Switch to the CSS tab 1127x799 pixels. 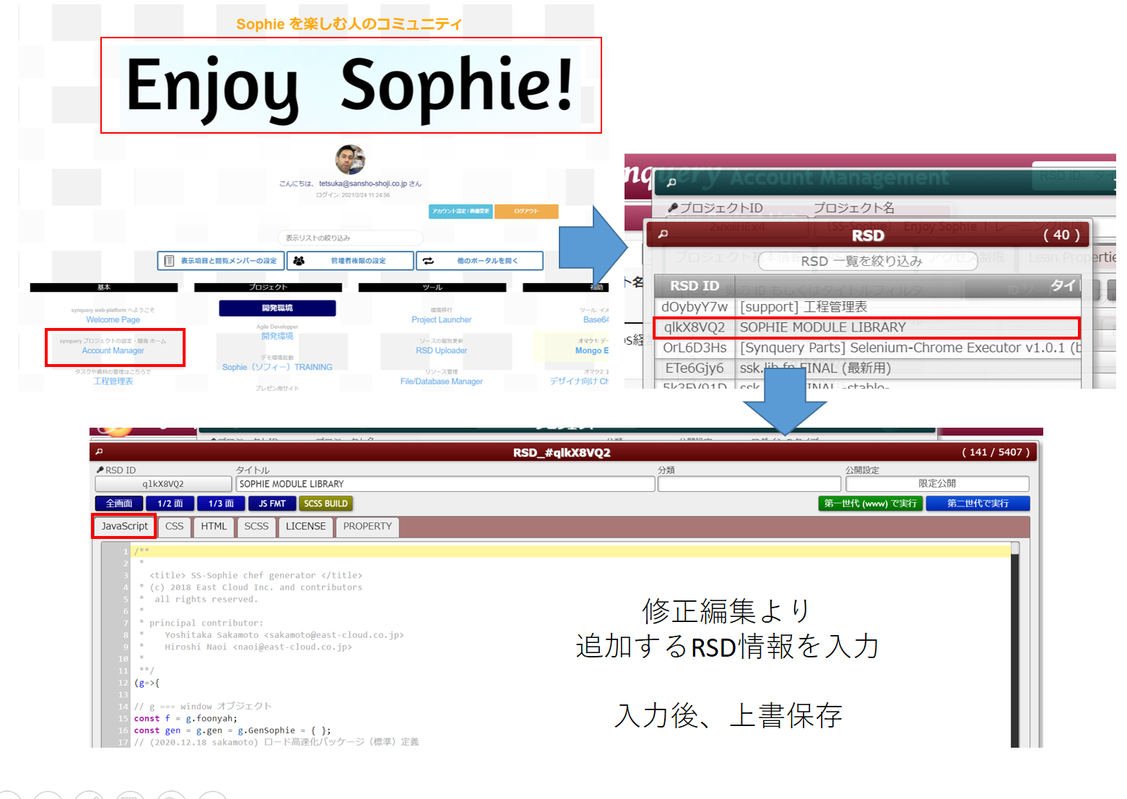tap(174, 527)
